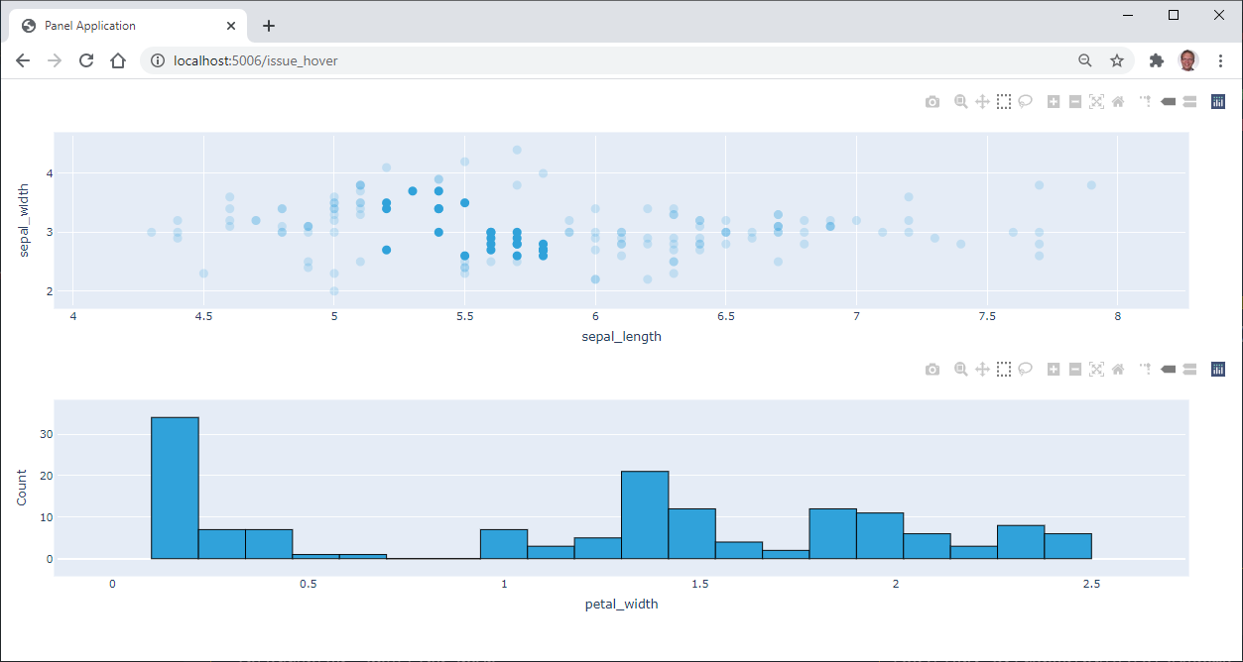Click the Bokeh logo on the scatter plot toolbar

pyautogui.click(x=1217, y=100)
